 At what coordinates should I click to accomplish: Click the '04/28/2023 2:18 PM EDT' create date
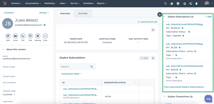76,42
